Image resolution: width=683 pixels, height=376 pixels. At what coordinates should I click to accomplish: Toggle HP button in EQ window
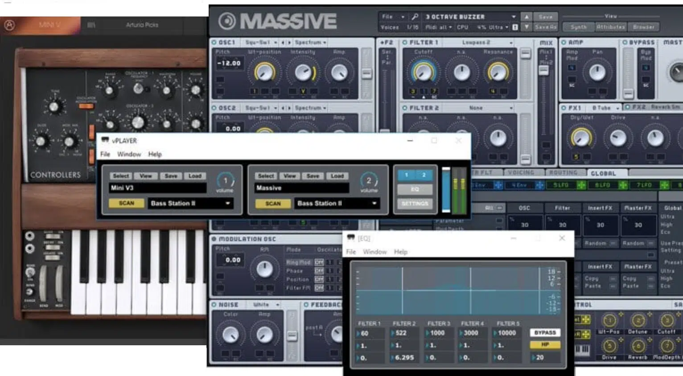[x=545, y=345]
